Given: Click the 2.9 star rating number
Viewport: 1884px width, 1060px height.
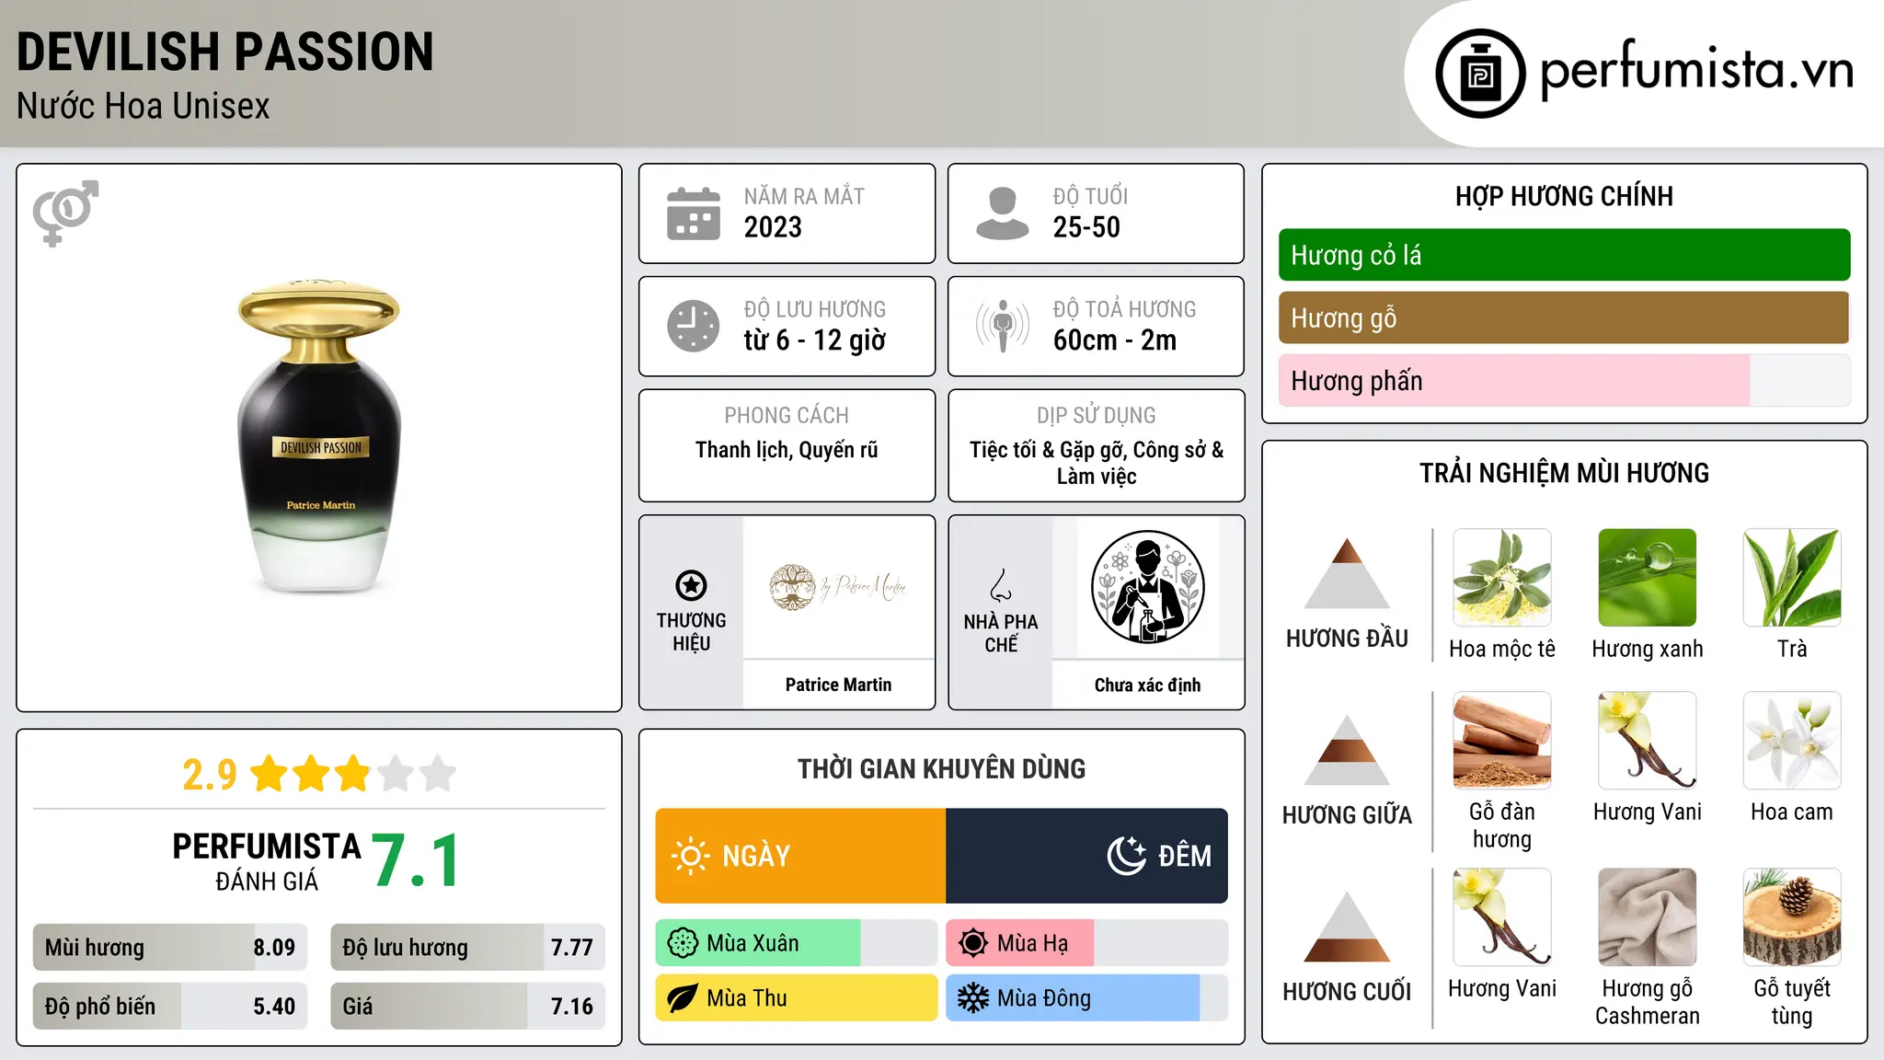Looking at the screenshot, I should pyautogui.click(x=210, y=775).
